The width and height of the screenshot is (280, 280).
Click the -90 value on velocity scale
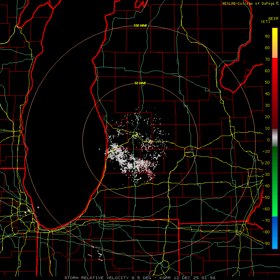(266, 244)
